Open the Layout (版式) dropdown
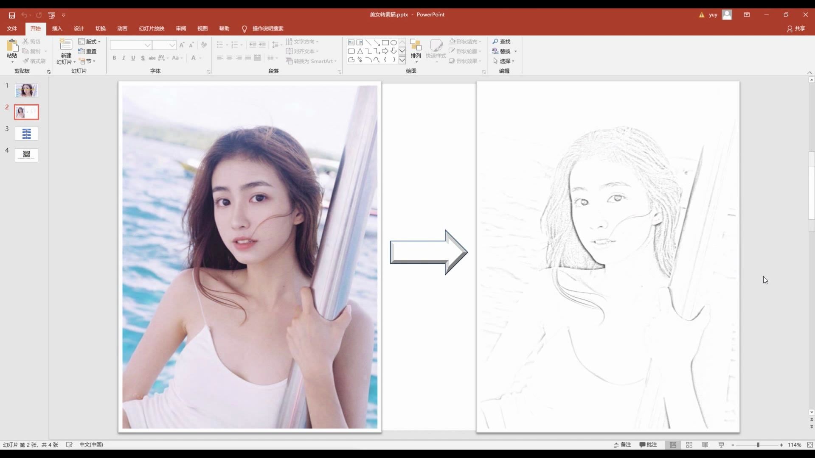 coord(90,42)
